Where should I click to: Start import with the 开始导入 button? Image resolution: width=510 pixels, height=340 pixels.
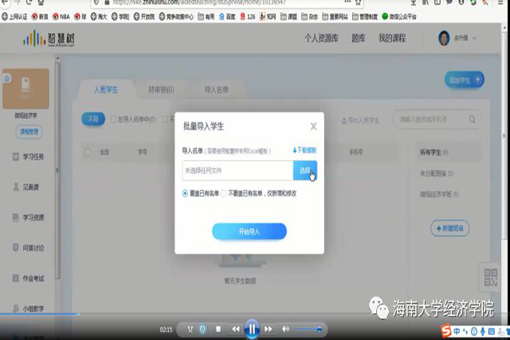[249, 231]
